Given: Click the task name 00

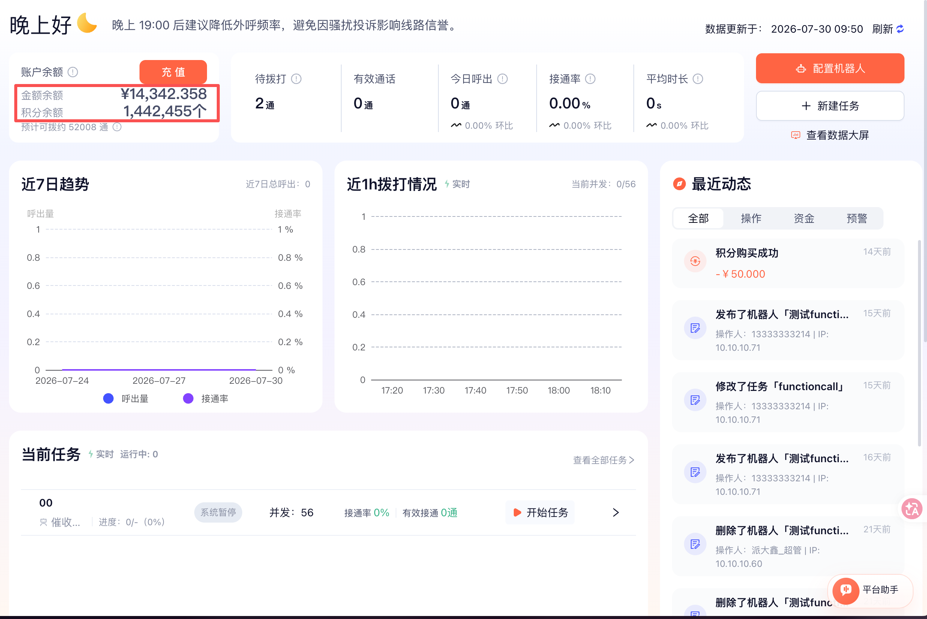Looking at the screenshot, I should click(x=46, y=503).
